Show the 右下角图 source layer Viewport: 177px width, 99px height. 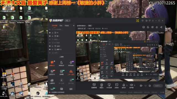coord(50,43)
